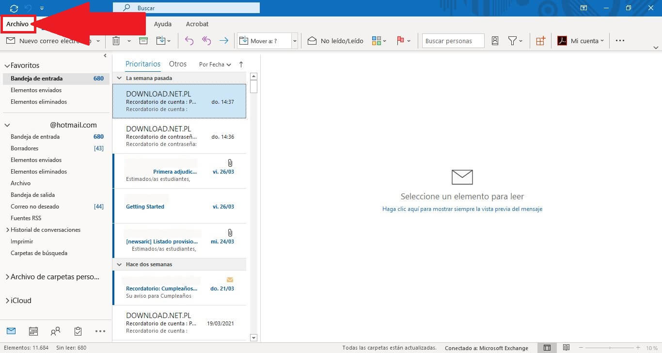Click the Buscar search box

point(186,8)
